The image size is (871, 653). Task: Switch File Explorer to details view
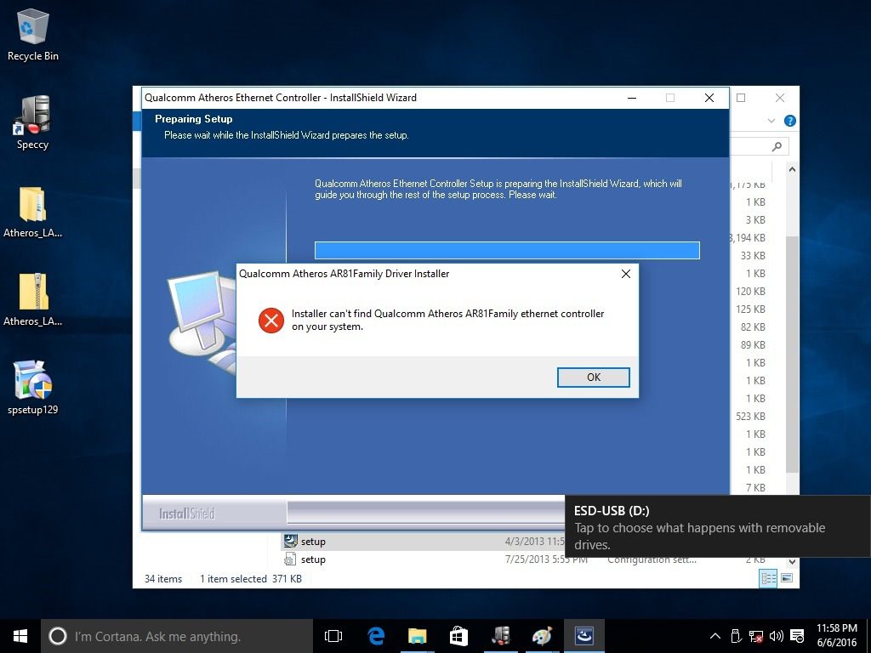769,578
